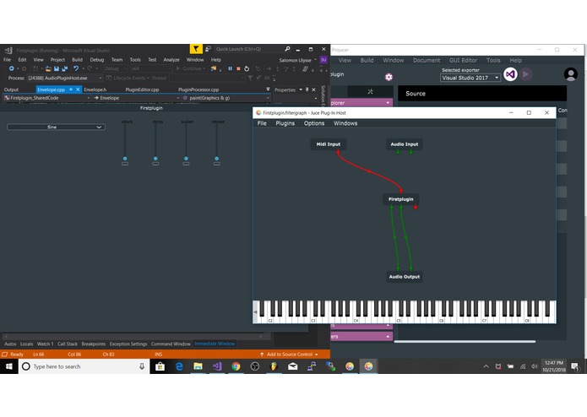Image resolution: width=587 pixels, height=417 pixels.
Task: Click the Quick Launch search magnifier icon
Action: [287, 49]
